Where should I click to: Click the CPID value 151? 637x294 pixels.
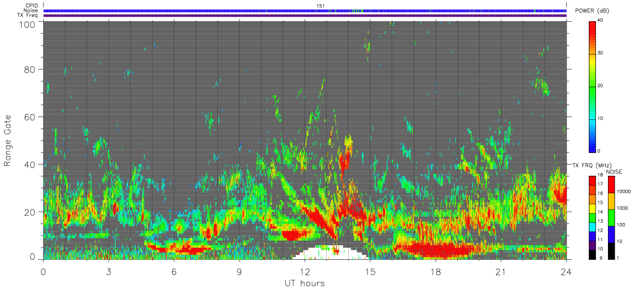pos(321,6)
